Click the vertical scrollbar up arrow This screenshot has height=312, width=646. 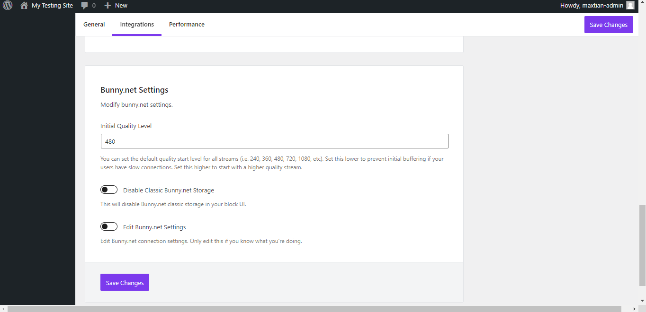642,3
